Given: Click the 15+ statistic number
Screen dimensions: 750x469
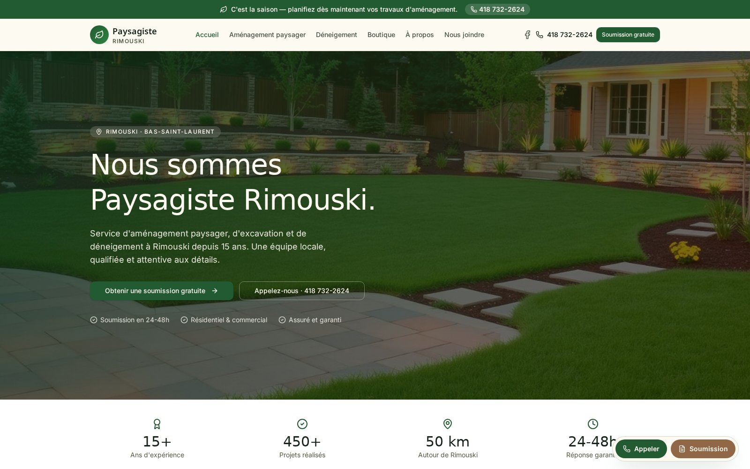Looking at the screenshot, I should tap(157, 441).
